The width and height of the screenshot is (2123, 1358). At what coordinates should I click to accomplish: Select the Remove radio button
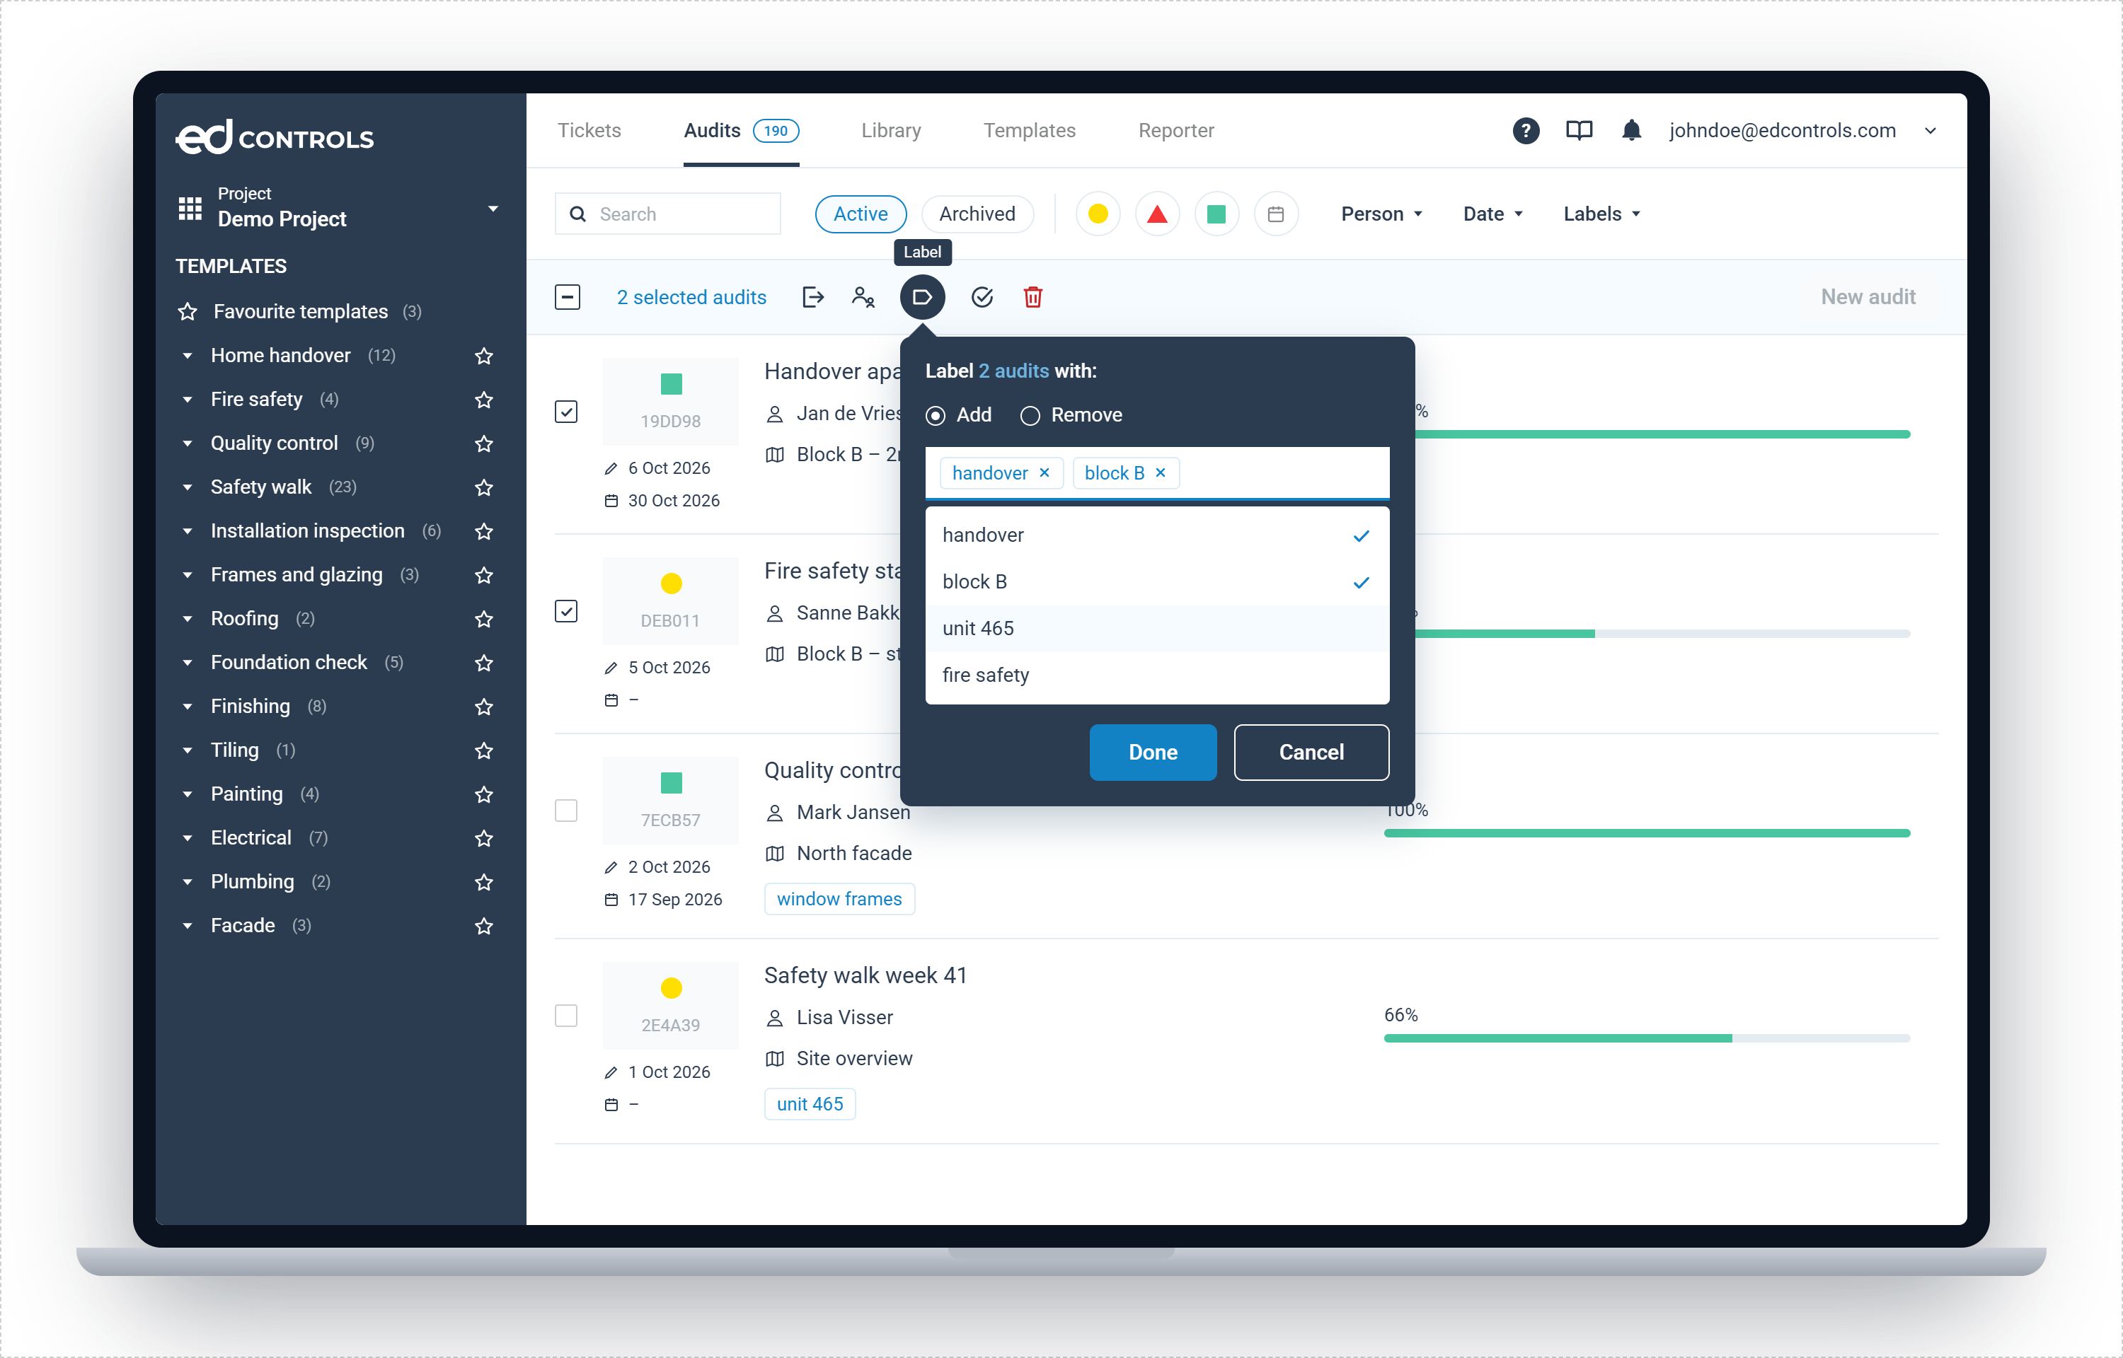tap(1030, 415)
